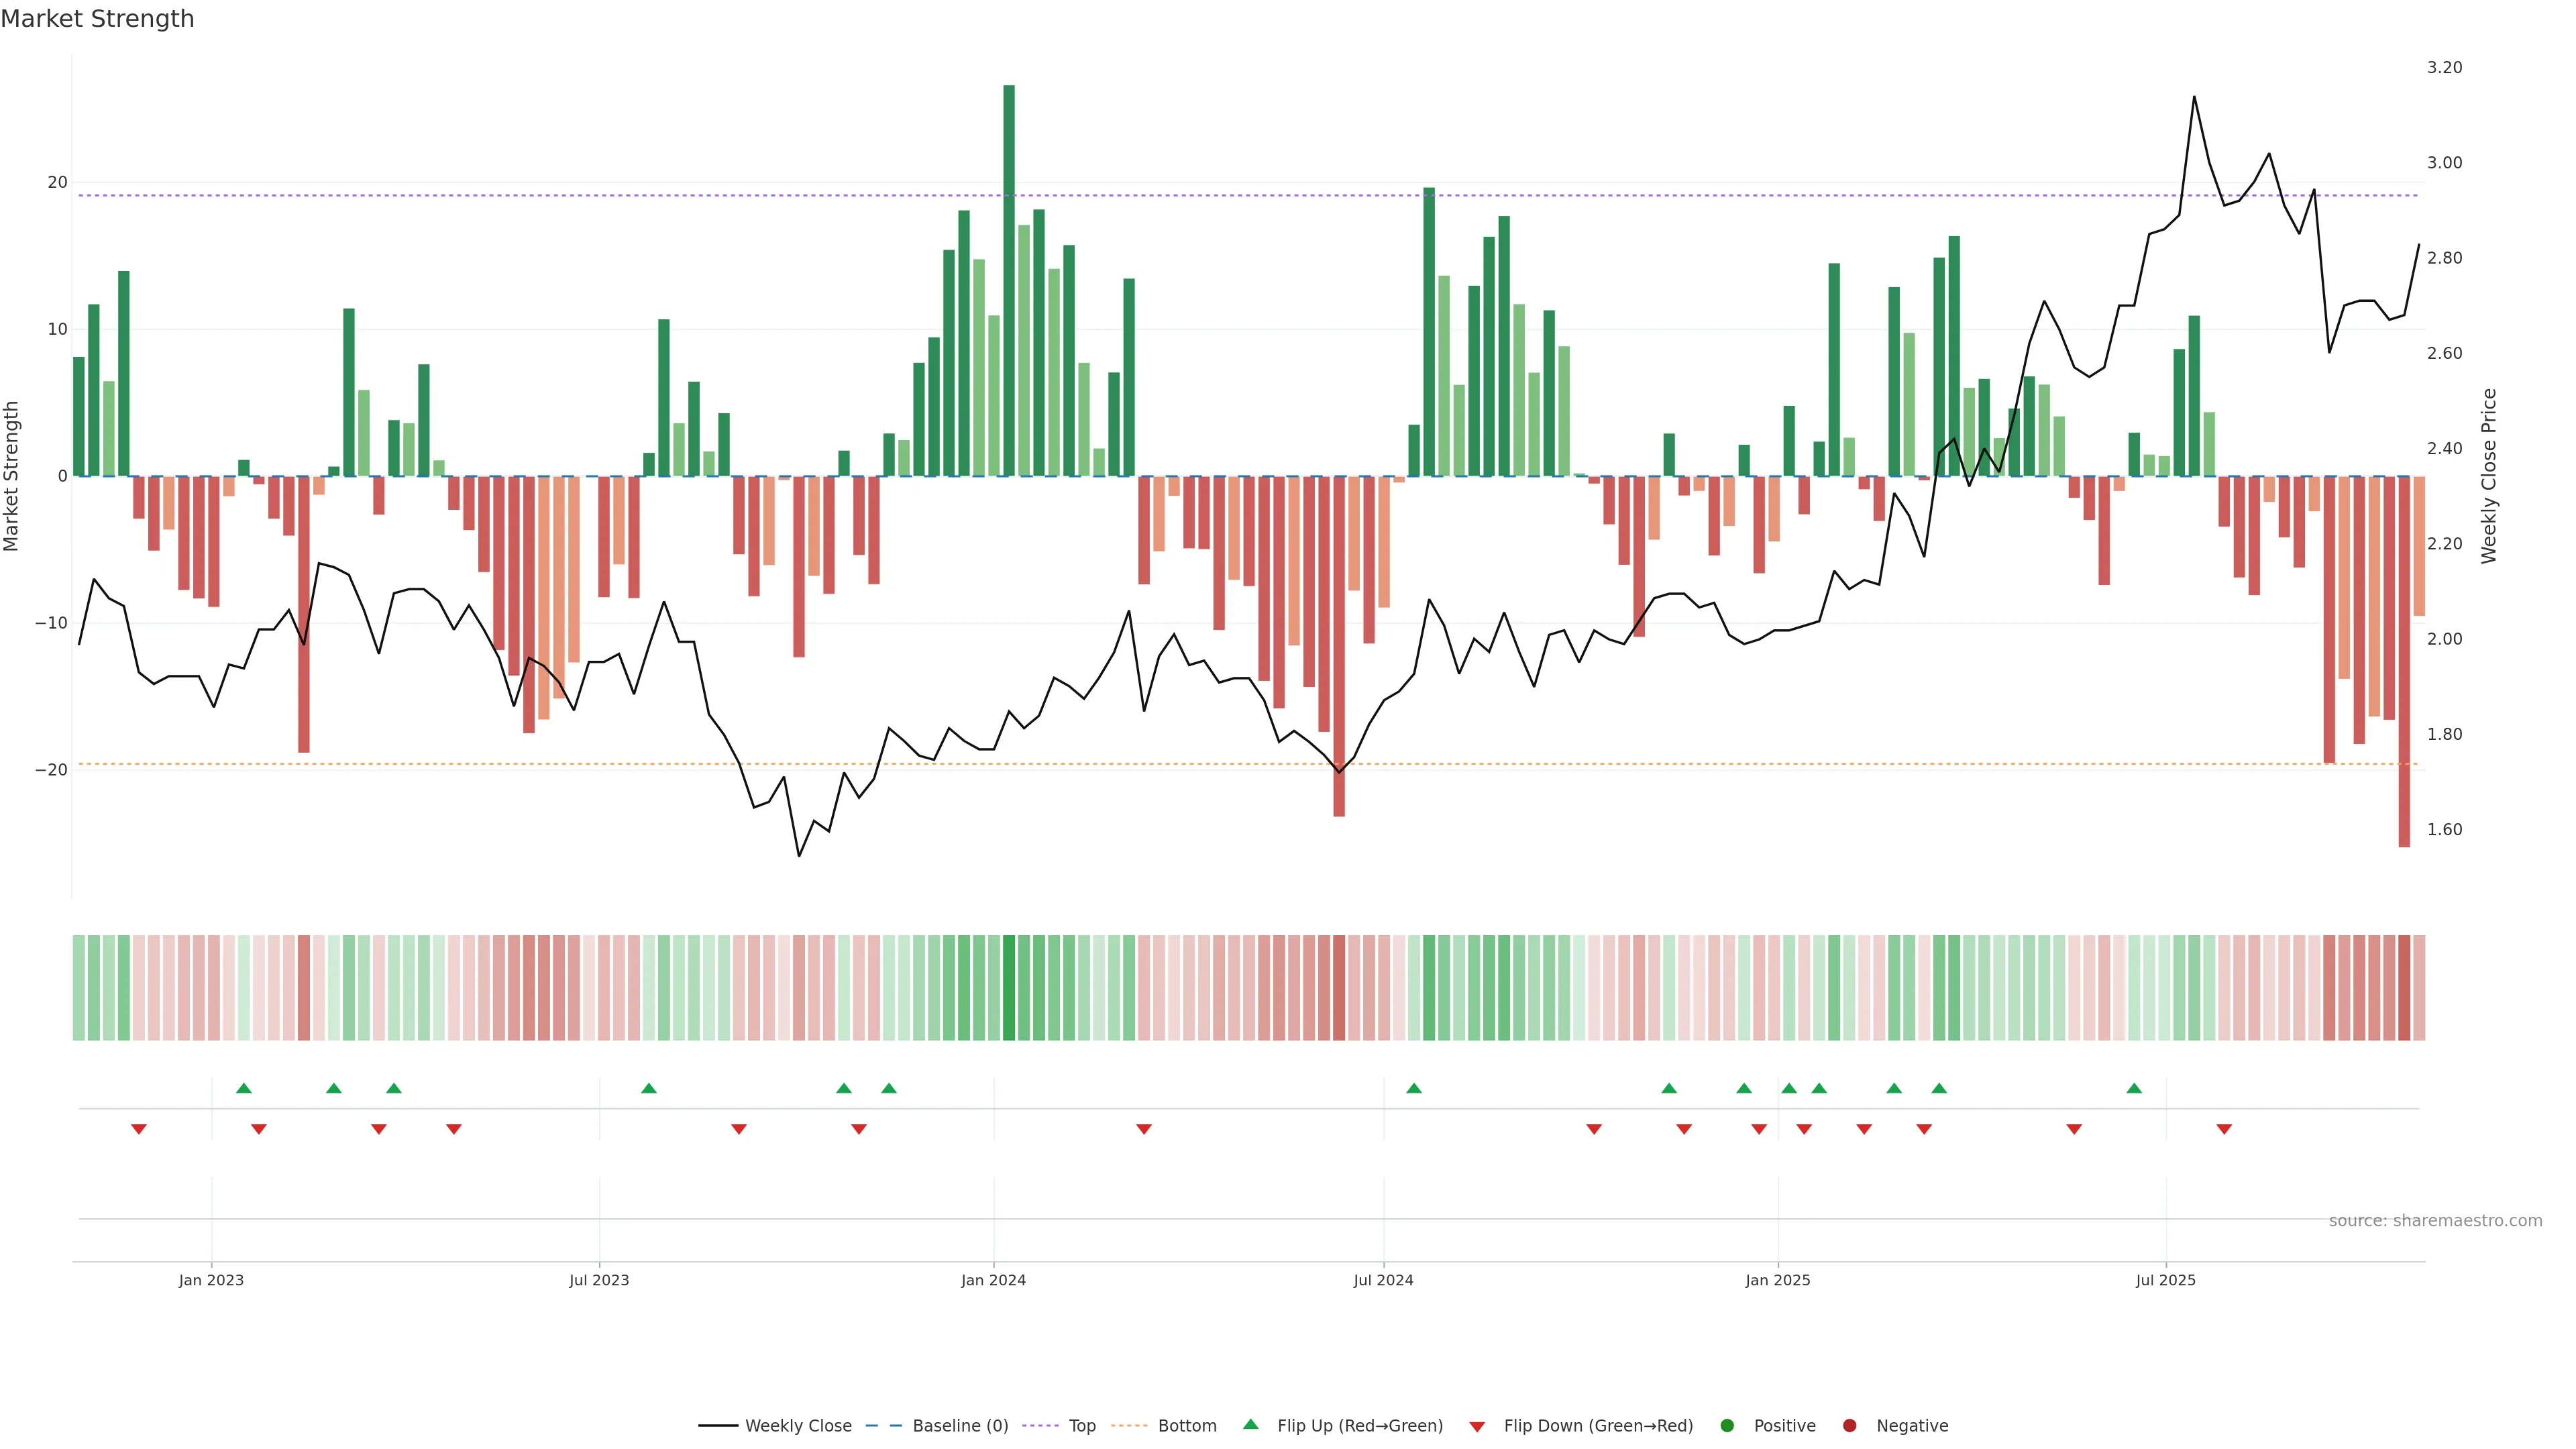The height and width of the screenshot is (1449, 2576).
Task: Click the tallest green bar near Jan 2024
Action: coord(1009,280)
